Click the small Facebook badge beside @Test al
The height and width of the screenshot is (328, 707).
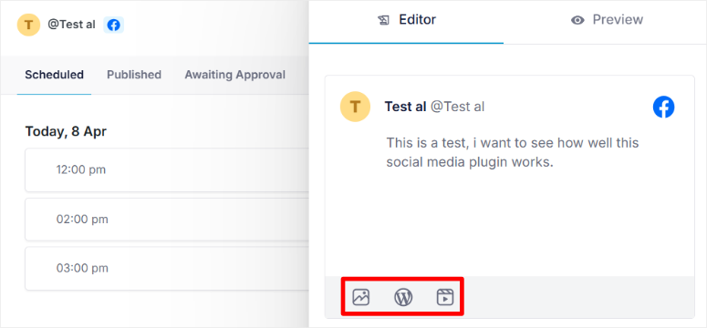pos(114,25)
